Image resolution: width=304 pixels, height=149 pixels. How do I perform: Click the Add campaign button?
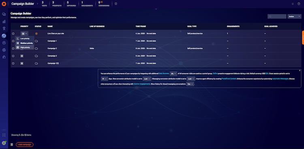point(25,145)
